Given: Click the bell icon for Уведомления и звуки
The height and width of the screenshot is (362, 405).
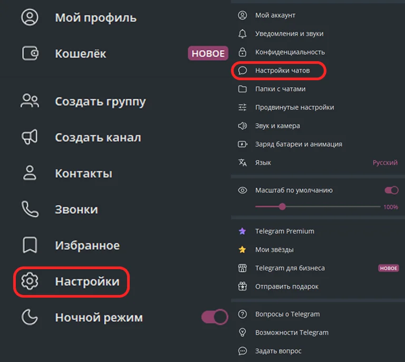Looking at the screenshot, I should 243,34.
